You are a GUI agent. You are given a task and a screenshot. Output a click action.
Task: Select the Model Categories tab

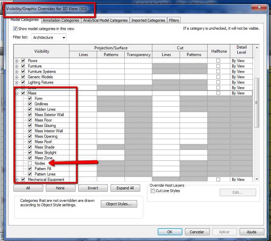pyautogui.click(x=25, y=20)
